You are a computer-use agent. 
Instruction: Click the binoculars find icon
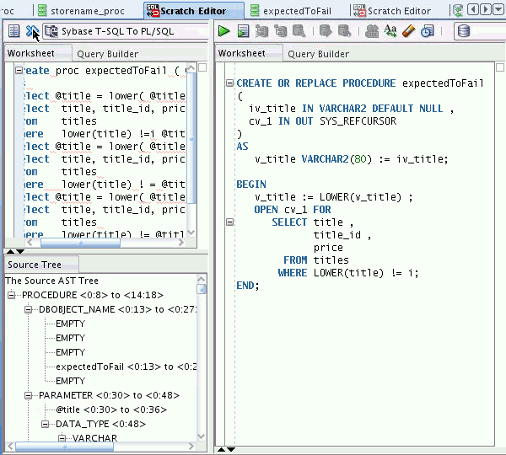point(372,31)
